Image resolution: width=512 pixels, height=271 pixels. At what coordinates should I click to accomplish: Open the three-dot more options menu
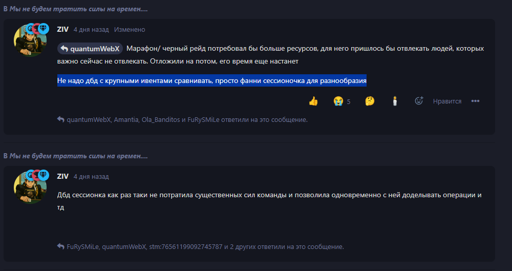pos(475,101)
